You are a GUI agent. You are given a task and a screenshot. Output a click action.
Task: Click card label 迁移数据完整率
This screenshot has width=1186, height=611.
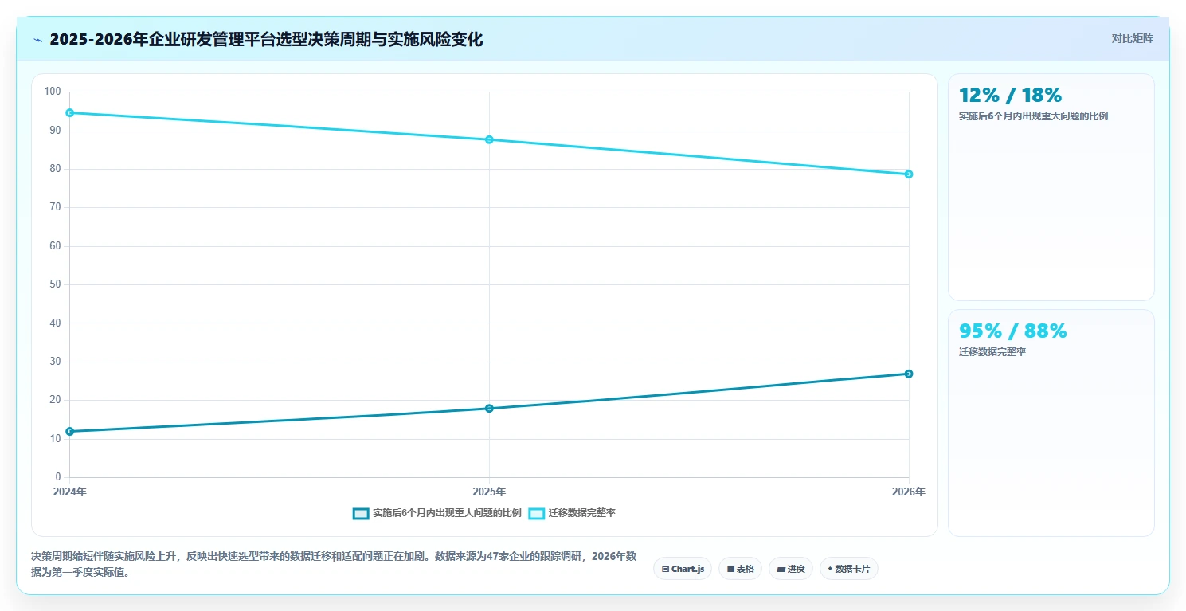coord(992,352)
